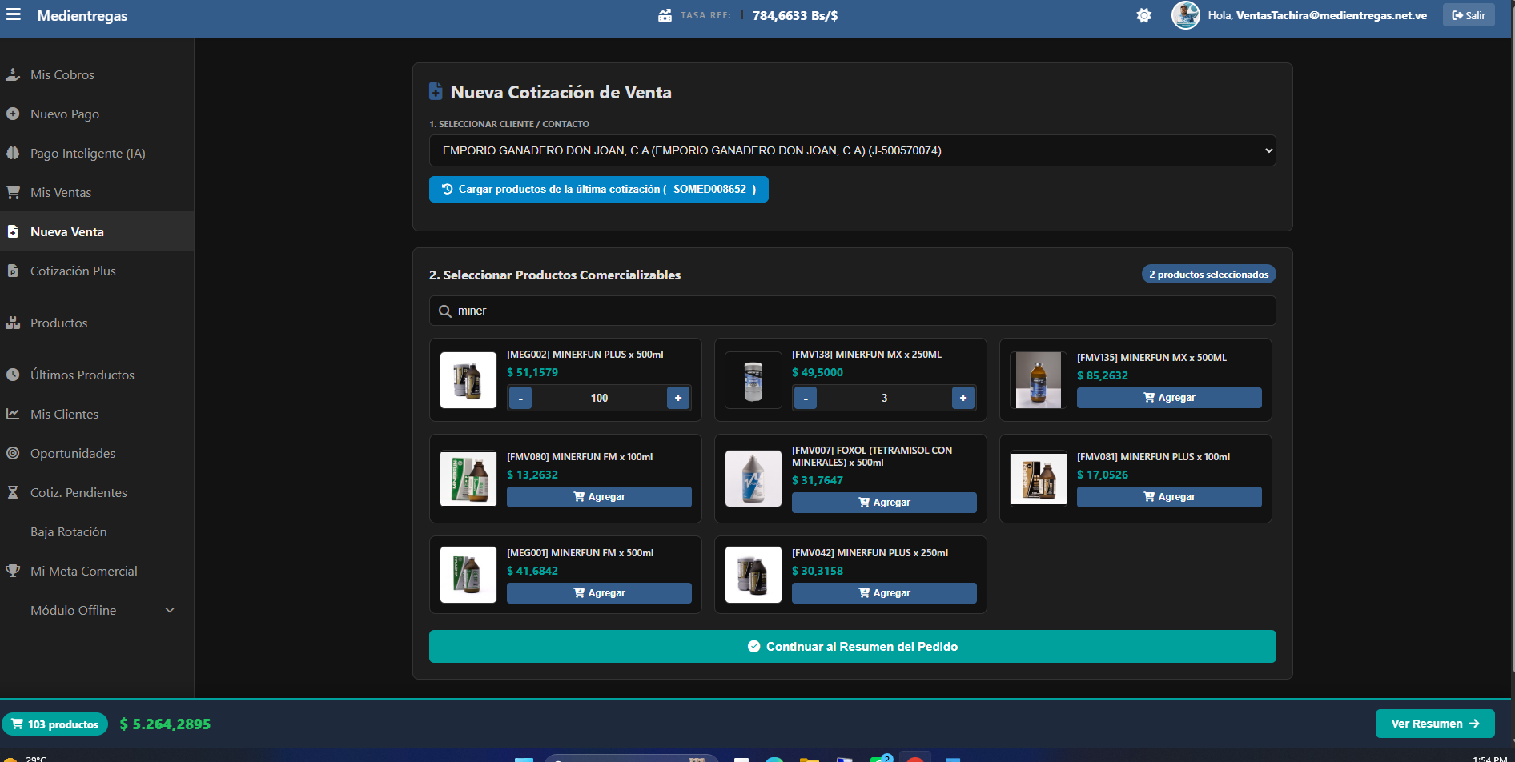Click the 'Nueva Cotización de Venta' heading
The width and height of the screenshot is (1515, 762).
561,92
